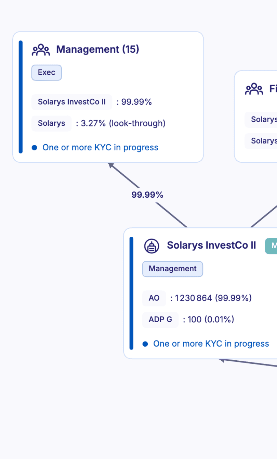Select the Exec tag
This screenshot has height=459, width=277.
click(47, 73)
